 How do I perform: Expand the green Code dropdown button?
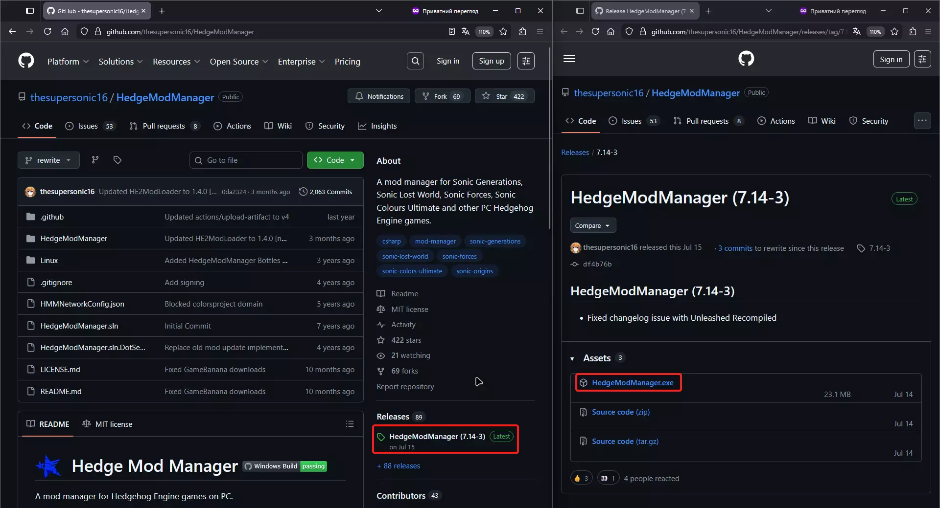335,160
